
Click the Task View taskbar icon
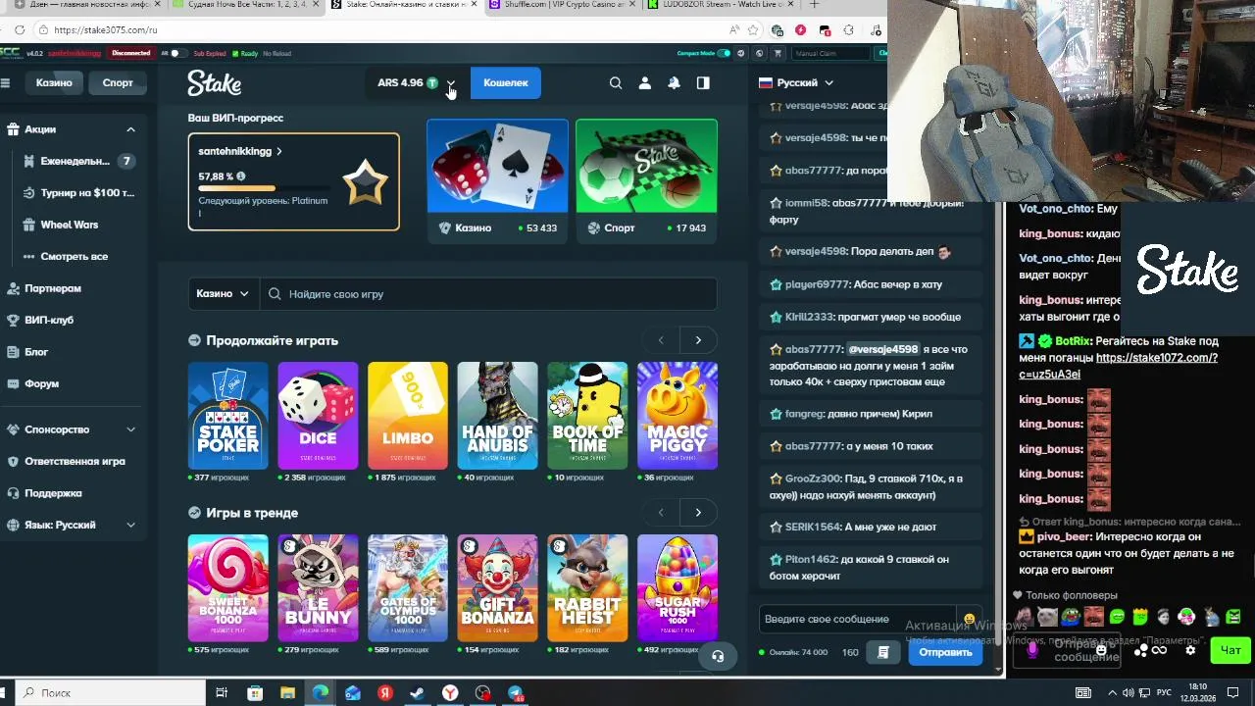coord(223,693)
